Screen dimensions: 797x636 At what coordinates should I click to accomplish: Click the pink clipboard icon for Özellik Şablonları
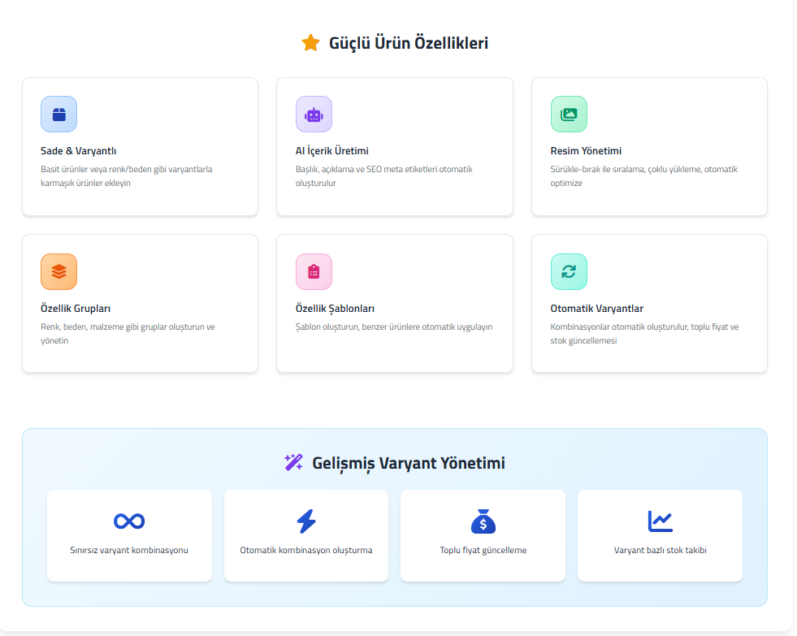(x=314, y=271)
